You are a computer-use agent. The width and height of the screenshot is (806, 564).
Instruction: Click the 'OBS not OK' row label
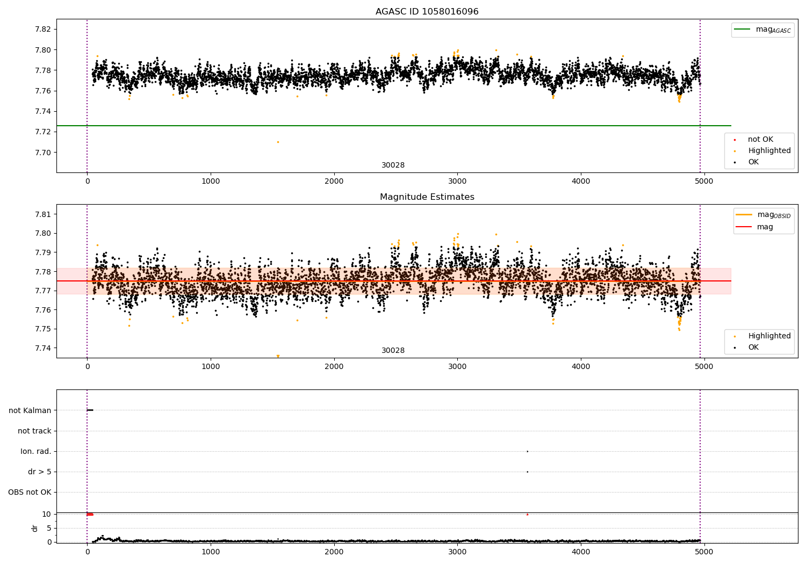tap(30, 492)
